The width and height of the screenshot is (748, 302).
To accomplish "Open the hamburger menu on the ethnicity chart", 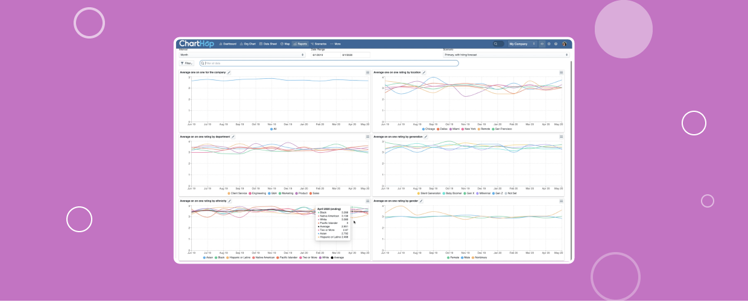I will point(367,201).
